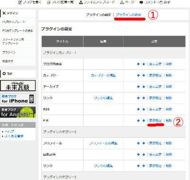
Task: Open 表示設定 for プロフィール plugin
Action: click(x=155, y=143)
